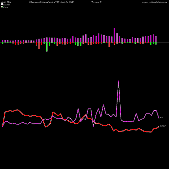
Task: Select the 'Volume' legend label
Action: [6, 5]
